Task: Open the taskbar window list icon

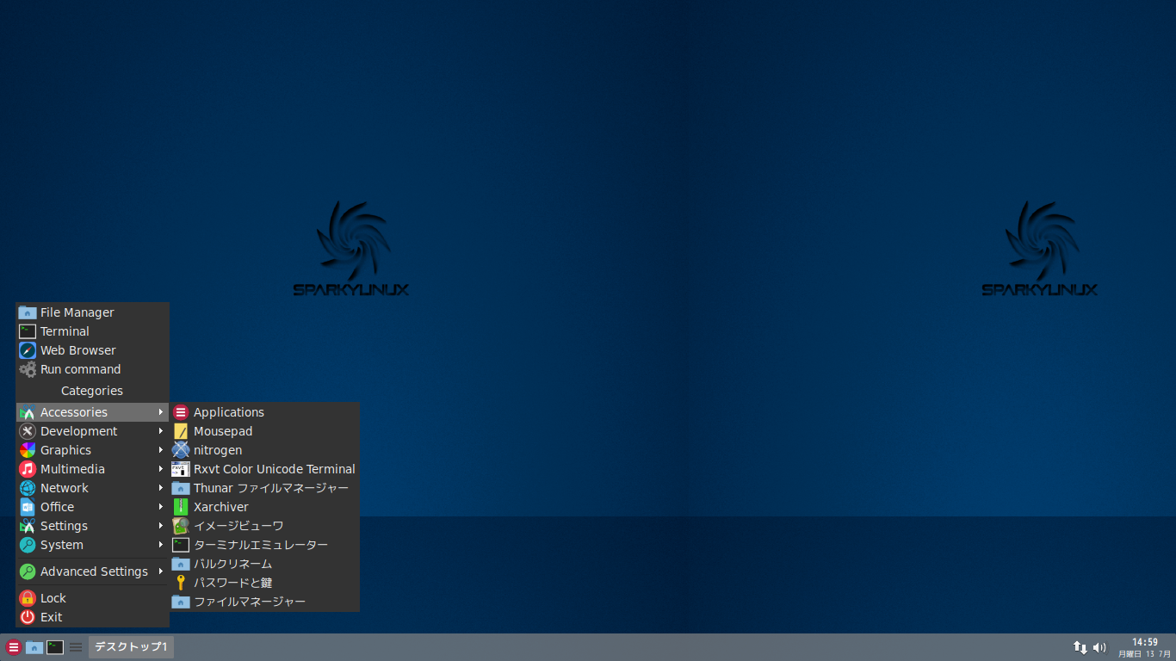Action: [x=76, y=647]
